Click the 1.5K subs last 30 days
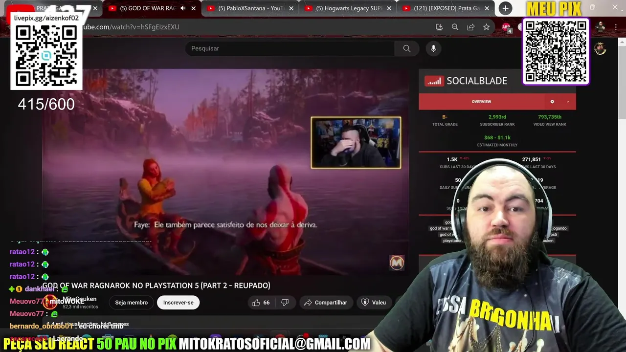Viewport: 626px width, 352px height. pos(452,159)
